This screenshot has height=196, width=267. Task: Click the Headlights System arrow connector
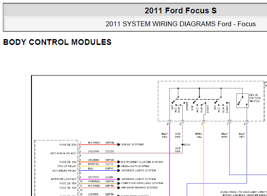tap(119, 166)
